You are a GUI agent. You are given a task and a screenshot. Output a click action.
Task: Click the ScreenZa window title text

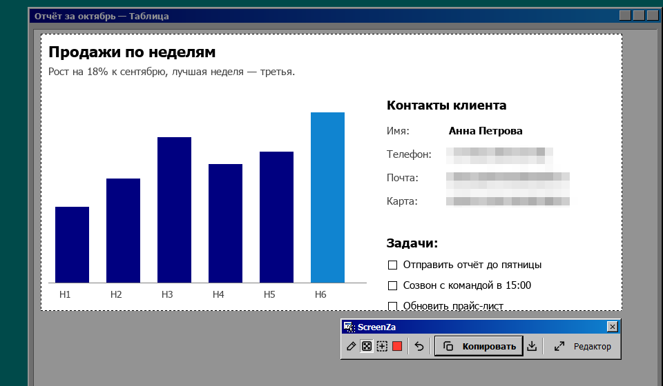point(376,327)
